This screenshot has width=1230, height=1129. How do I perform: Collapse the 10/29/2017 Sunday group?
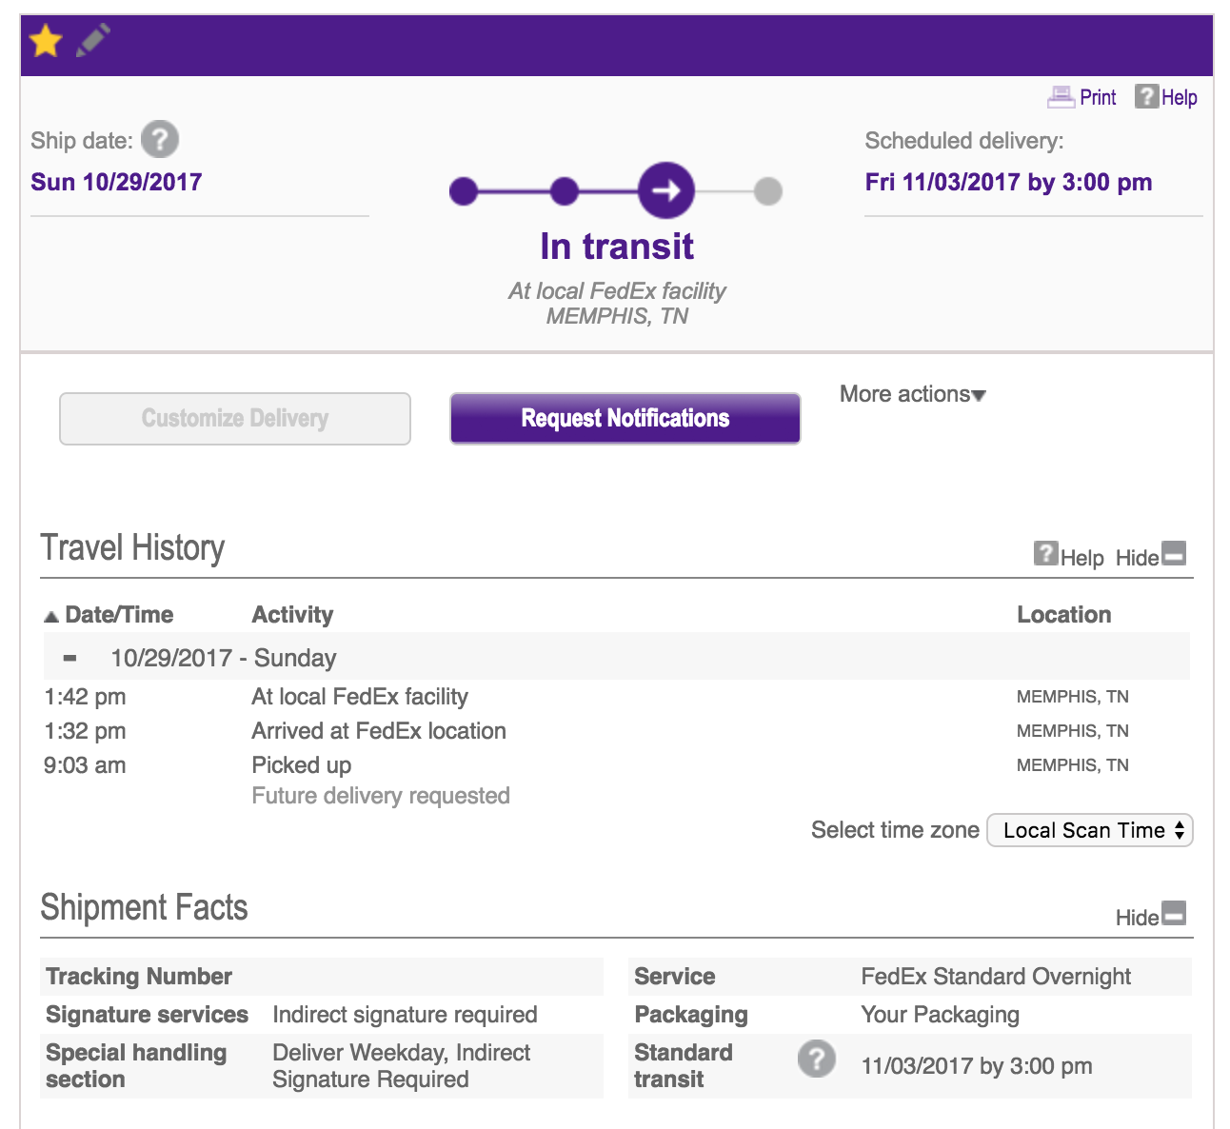[x=69, y=658]
